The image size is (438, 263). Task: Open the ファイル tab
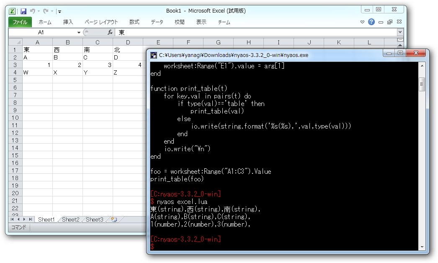click(20, 22)
